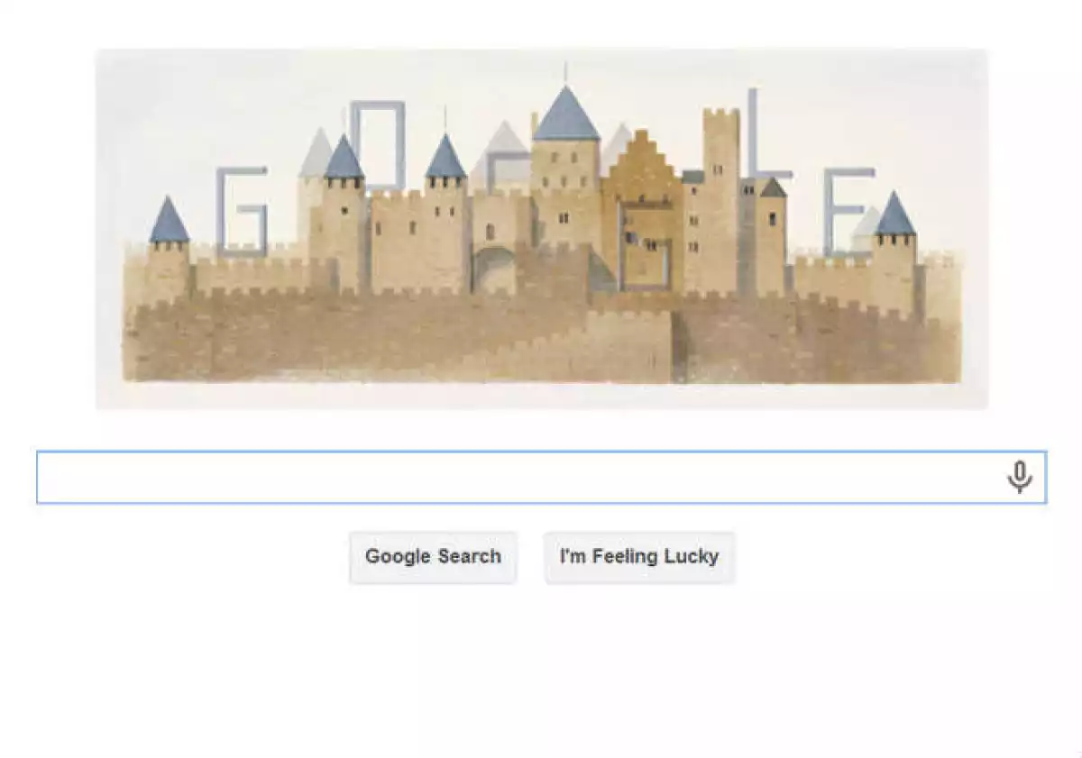Click the Google Search button

[433, 557]
